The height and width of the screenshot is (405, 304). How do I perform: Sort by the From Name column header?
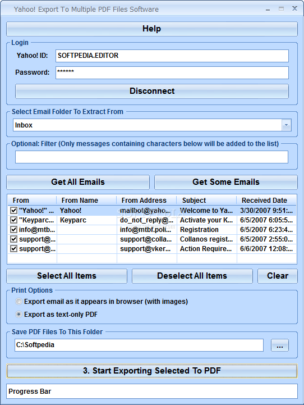(x=86, y=201)
